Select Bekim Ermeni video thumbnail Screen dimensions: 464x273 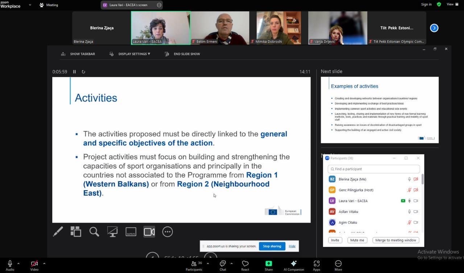pyautogui.click(x=220, y=28)
